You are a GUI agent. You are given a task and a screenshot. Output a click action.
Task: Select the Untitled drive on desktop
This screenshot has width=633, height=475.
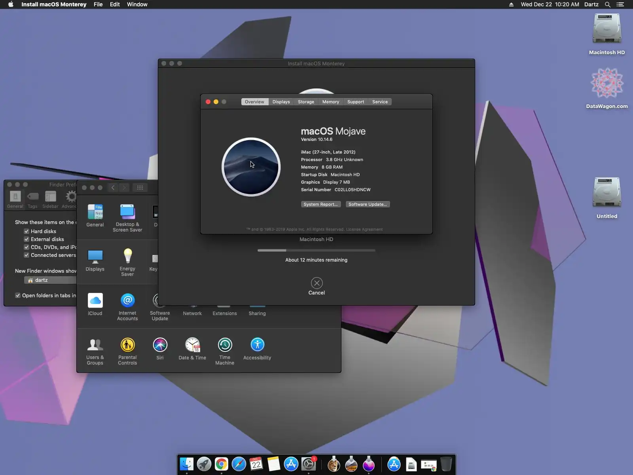point(607,198)
